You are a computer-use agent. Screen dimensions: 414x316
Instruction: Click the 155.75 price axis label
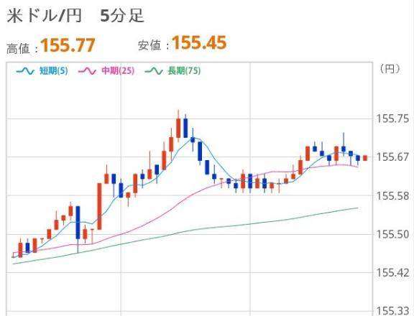pyautogui.click(x=392, y=119)
